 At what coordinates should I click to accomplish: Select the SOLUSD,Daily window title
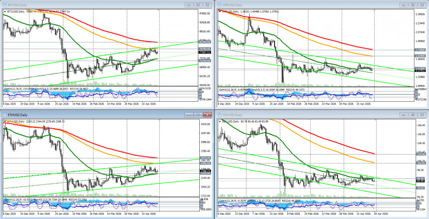233,115
